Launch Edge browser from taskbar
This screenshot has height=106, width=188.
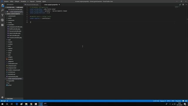(x=17, y=104)
